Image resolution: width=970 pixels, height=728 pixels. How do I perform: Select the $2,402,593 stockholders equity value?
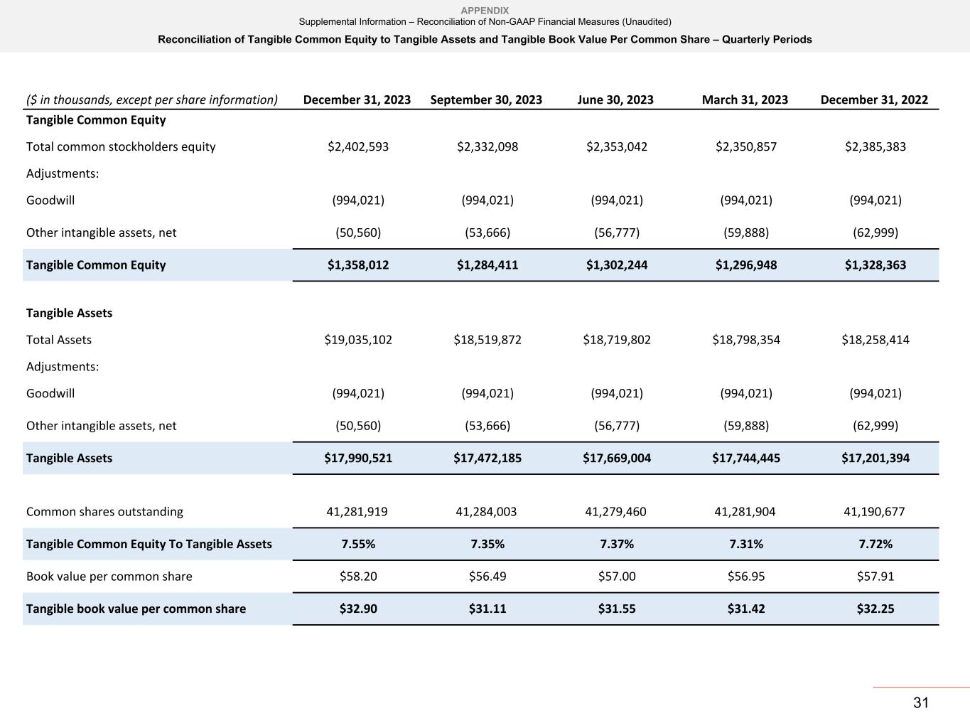coord(358,147)
